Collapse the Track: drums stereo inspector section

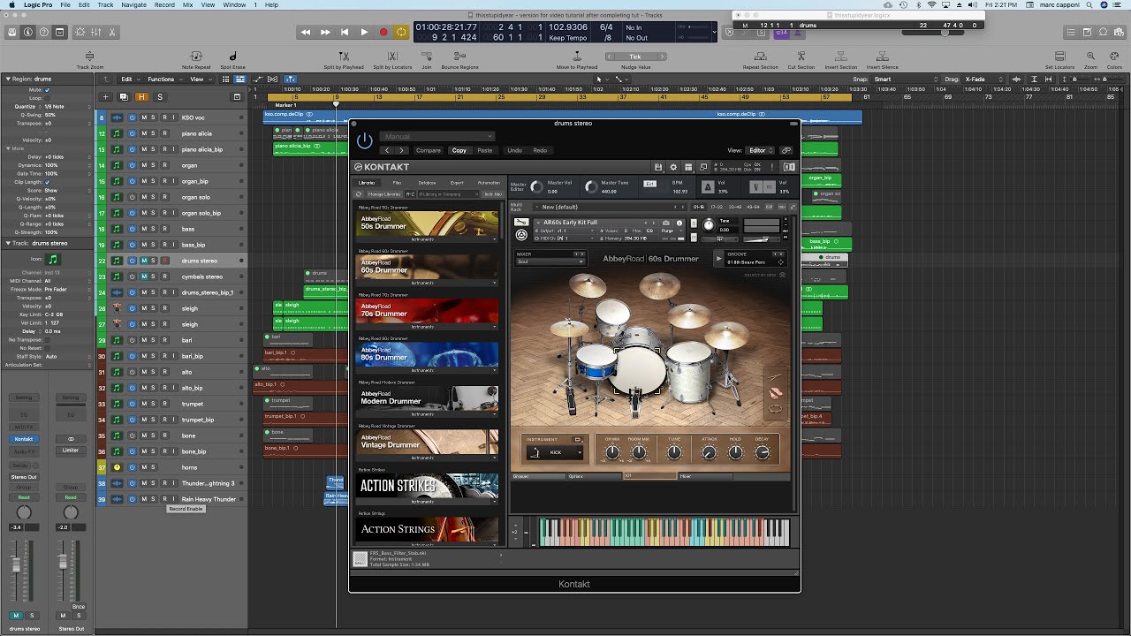[6, 243]
